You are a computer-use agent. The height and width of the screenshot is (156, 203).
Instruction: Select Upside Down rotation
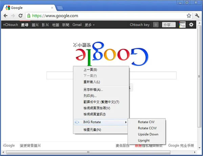[148, 134]
